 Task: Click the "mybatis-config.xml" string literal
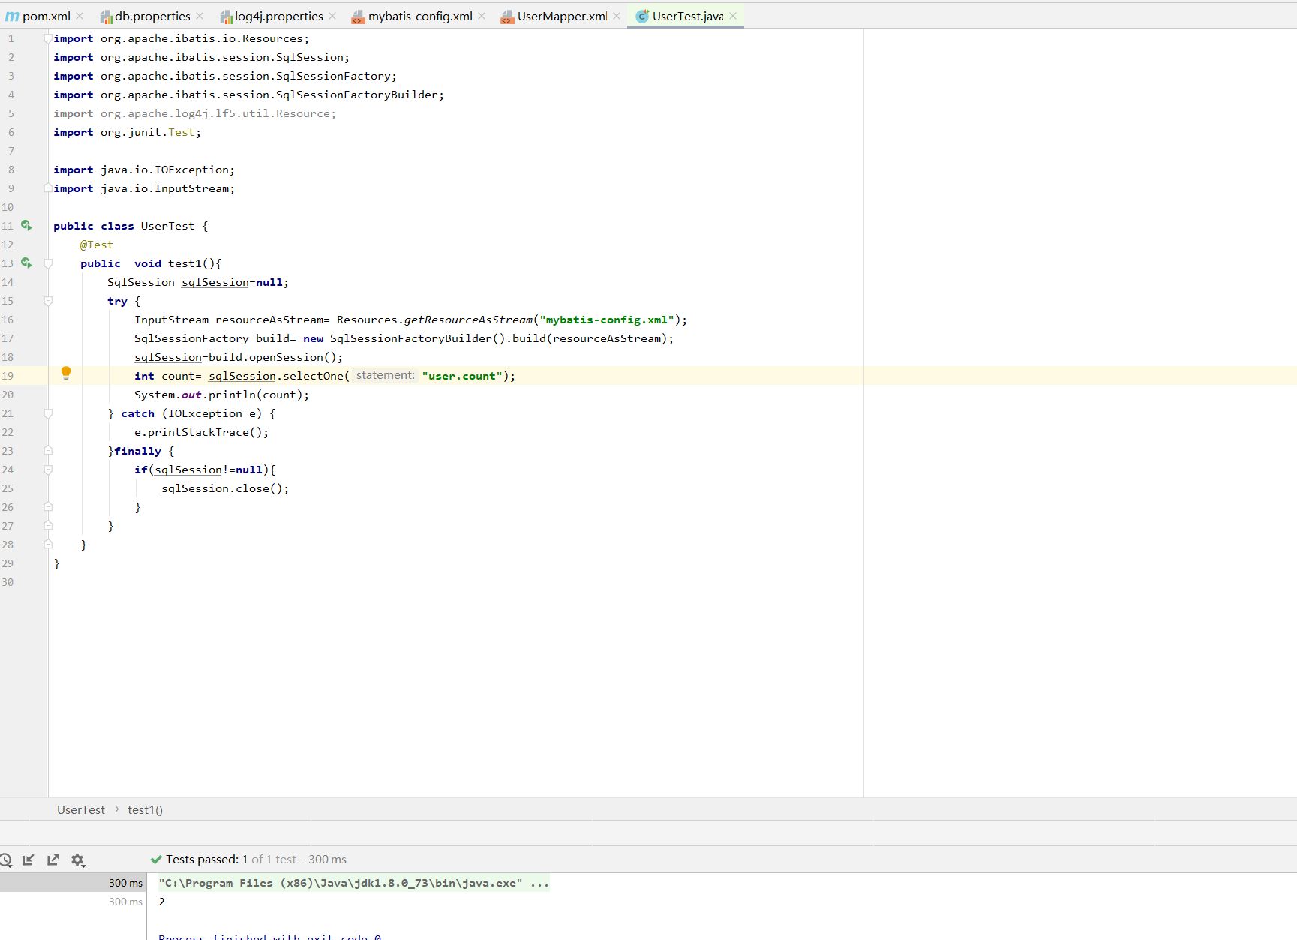(607, 320)
